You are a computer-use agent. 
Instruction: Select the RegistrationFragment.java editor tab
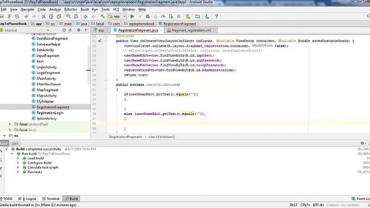[138, 30]
